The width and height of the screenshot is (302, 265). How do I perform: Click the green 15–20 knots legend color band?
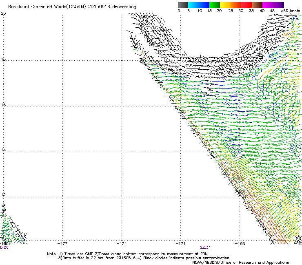[x=215, y=5]
